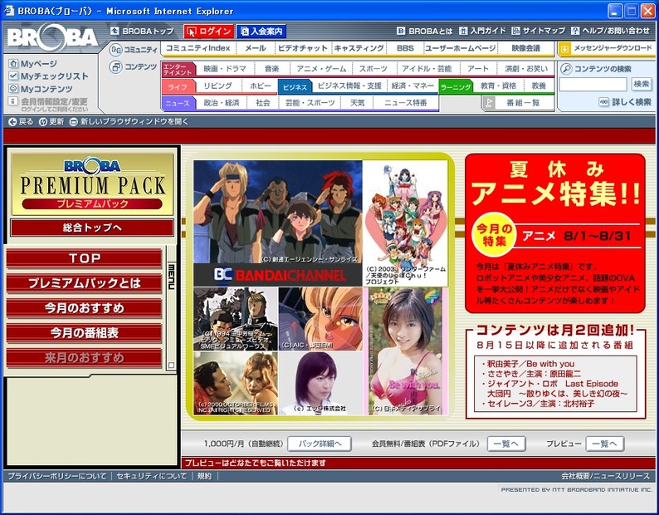
Task: Open 政治・経済 news category
Action: click(221, 103)
